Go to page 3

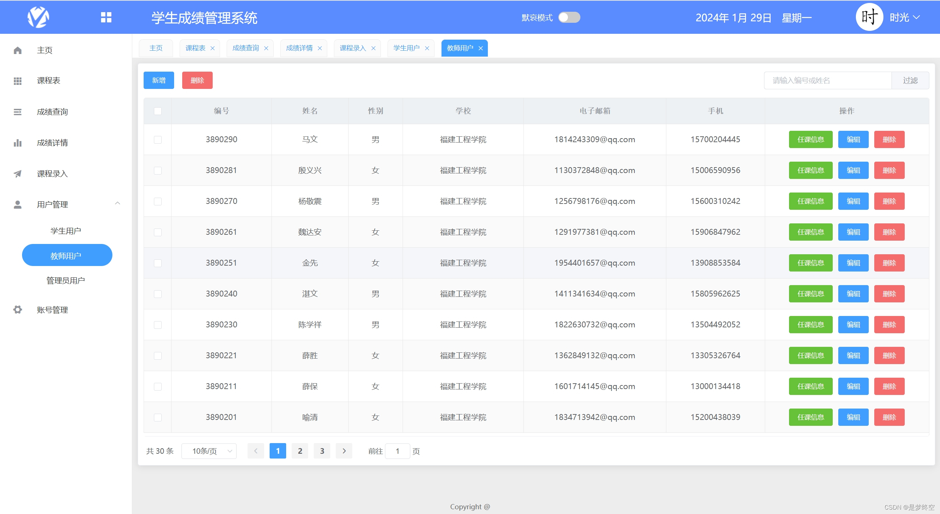point(322,451)
